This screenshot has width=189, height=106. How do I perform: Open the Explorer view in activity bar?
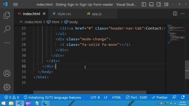pos(7,15)
